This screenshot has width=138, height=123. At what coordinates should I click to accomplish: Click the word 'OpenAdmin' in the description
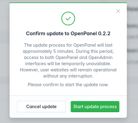[x=100, y=57]
